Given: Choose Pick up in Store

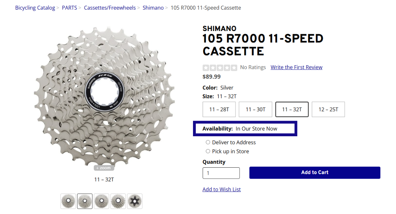Looking at the screenshot, I should tap(208, 151).
